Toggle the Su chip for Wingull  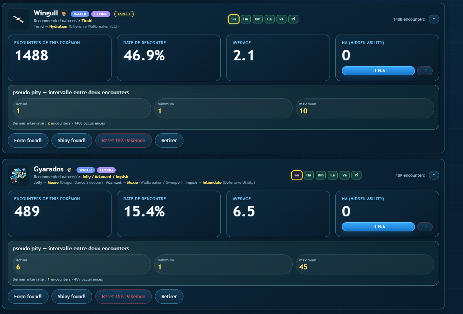[234, 19]
